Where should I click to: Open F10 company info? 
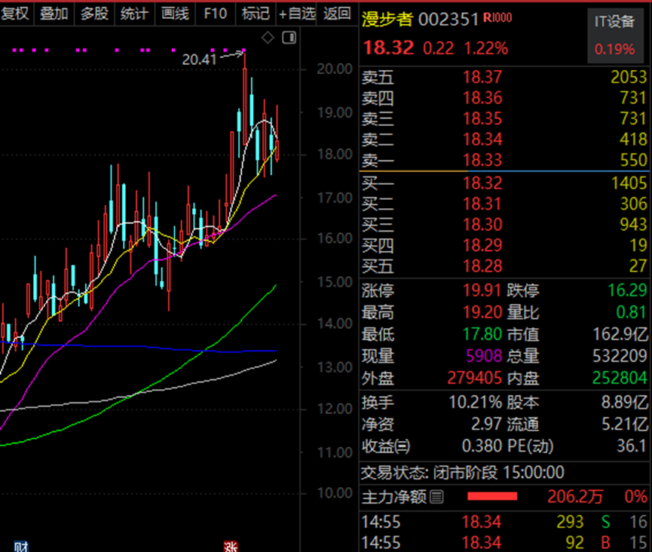(216, 14)
